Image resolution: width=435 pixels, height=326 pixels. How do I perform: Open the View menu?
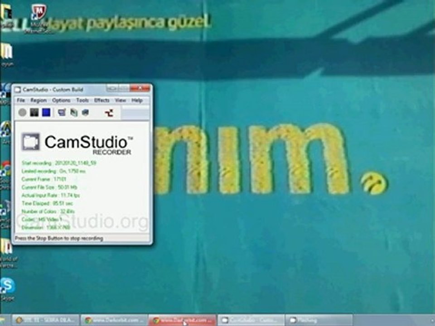point(121,100)
